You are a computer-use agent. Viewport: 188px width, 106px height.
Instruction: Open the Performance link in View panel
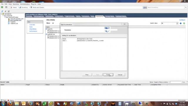pyautogui.click(x=33, y=31)
